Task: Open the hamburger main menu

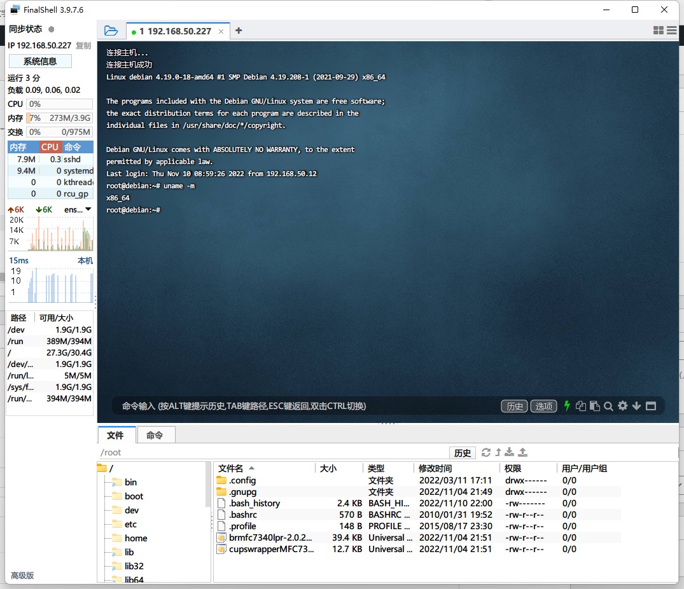Action: [x=671, y=31]
